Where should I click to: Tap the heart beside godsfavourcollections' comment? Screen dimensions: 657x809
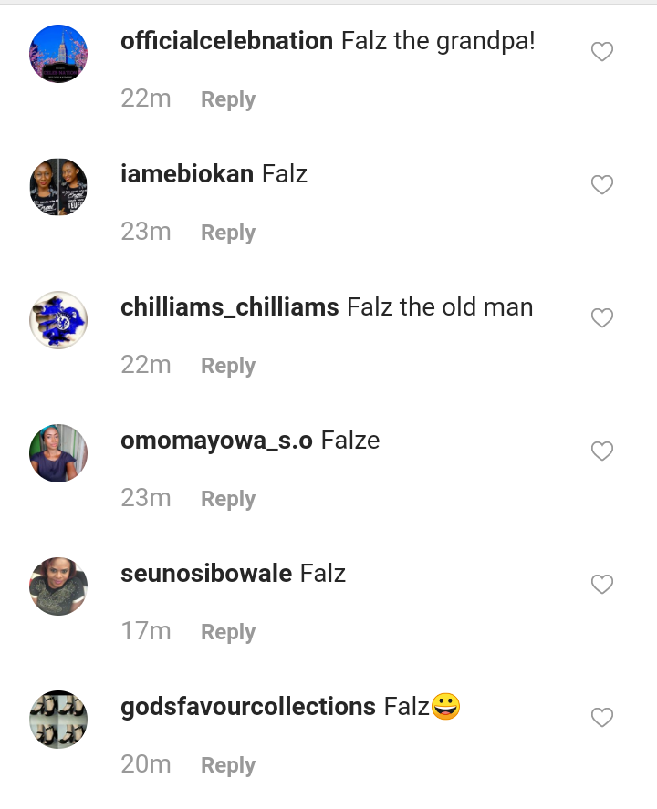pos(601,718)
